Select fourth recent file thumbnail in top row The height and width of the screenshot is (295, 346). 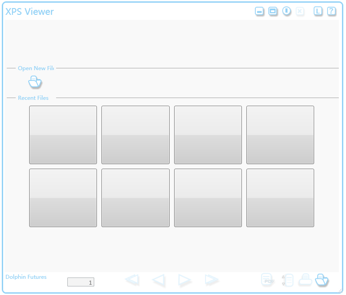click(x=280, y=135)
